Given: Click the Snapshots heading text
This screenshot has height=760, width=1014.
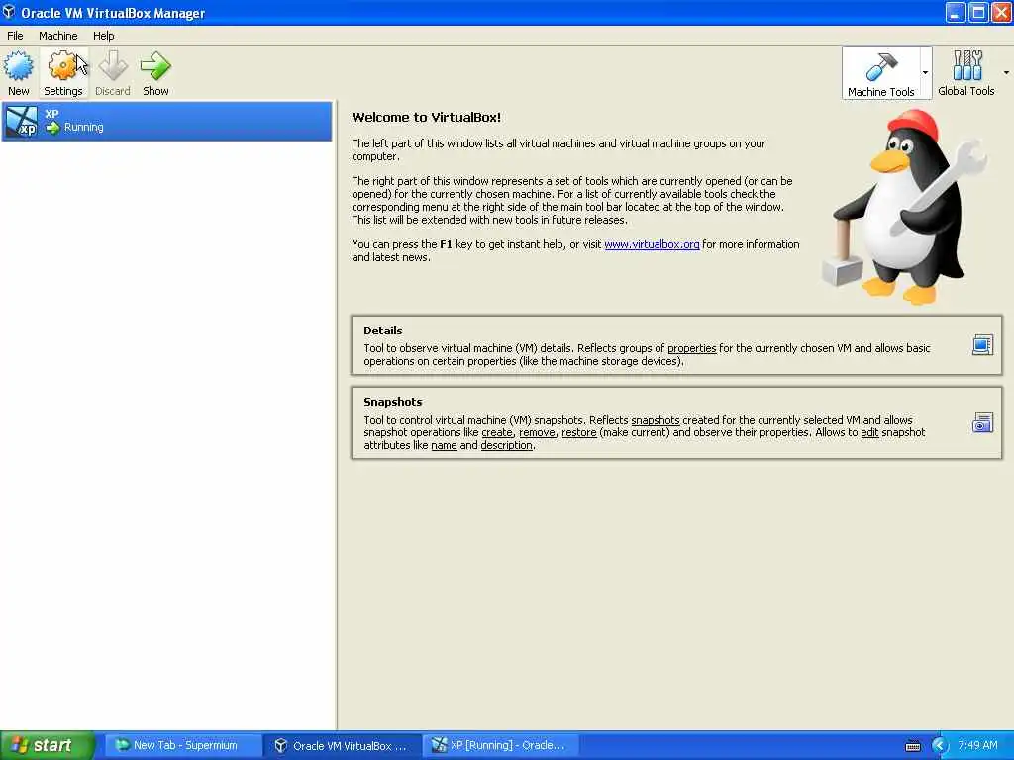Looking at the screenshot, I should [392, 402].
